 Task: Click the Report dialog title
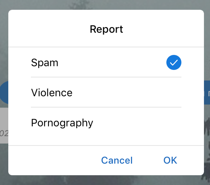pos(107,29)
